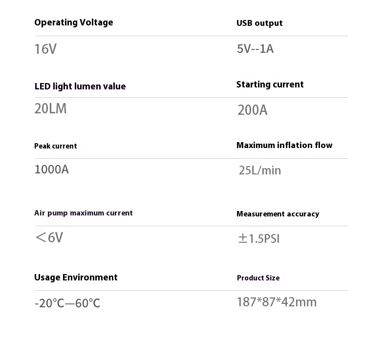Viewport: 386px width, 341px height.
Task: Click the Usage Environment label
Action: [76, 277]
